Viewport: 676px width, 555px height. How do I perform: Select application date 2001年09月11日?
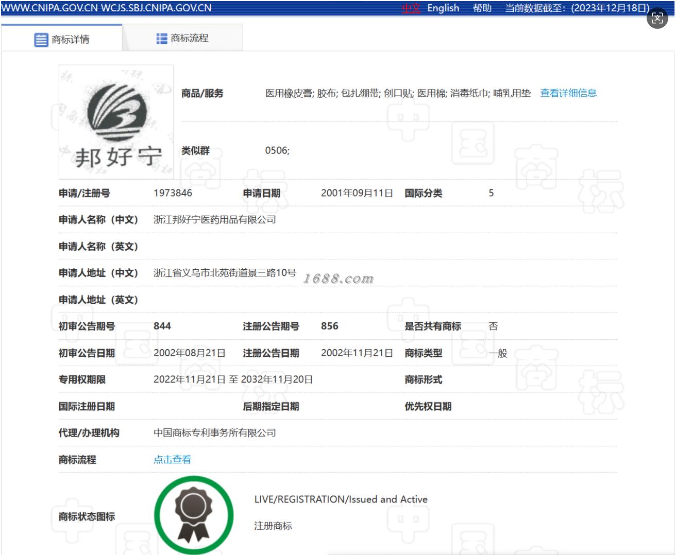(x=357, y=193)
